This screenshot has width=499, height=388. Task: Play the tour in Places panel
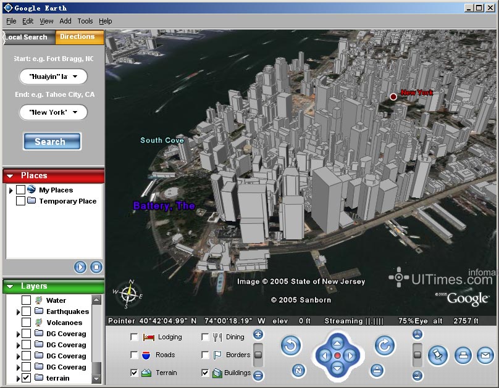point(80,267)
